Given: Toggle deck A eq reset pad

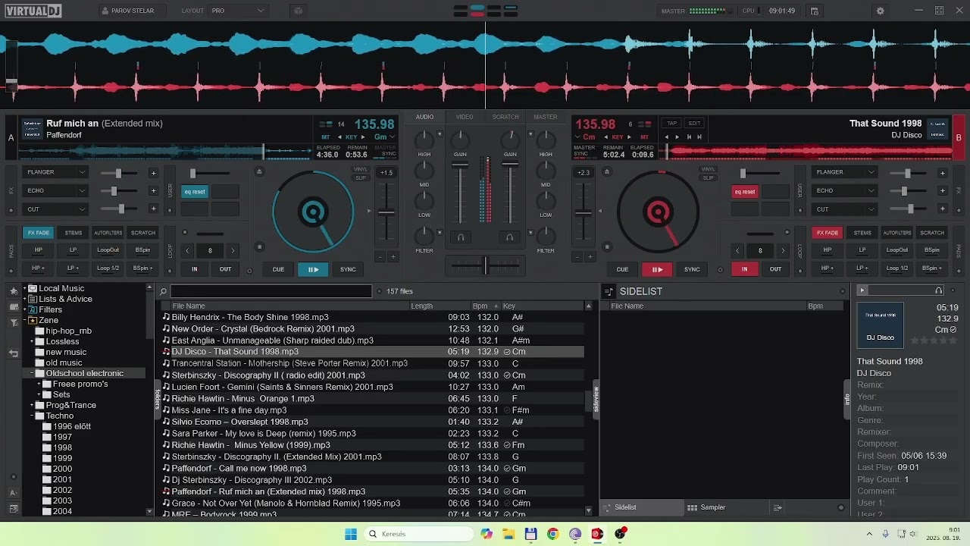Looking at the screenshot, I should pyautogui.click(x=195, y=192).
